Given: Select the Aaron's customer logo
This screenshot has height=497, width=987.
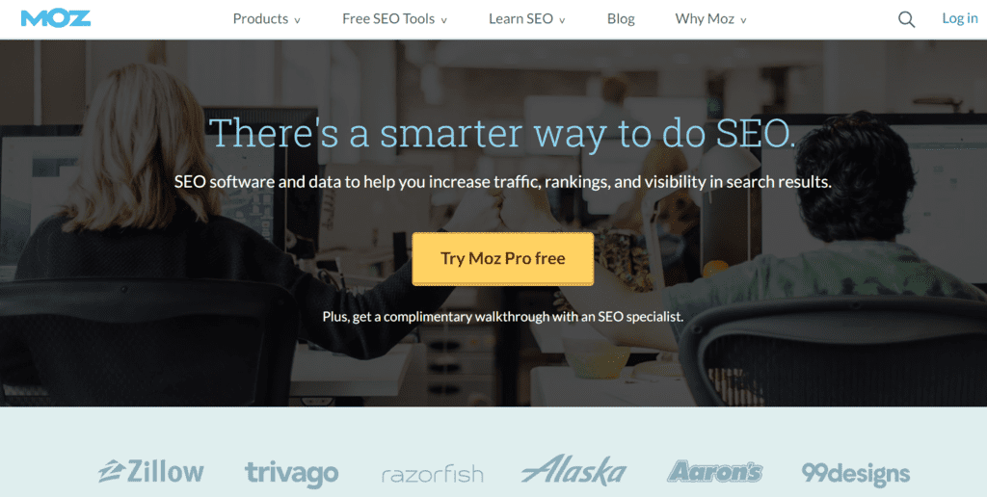Looking at the screenshot, I should [714, 471].
